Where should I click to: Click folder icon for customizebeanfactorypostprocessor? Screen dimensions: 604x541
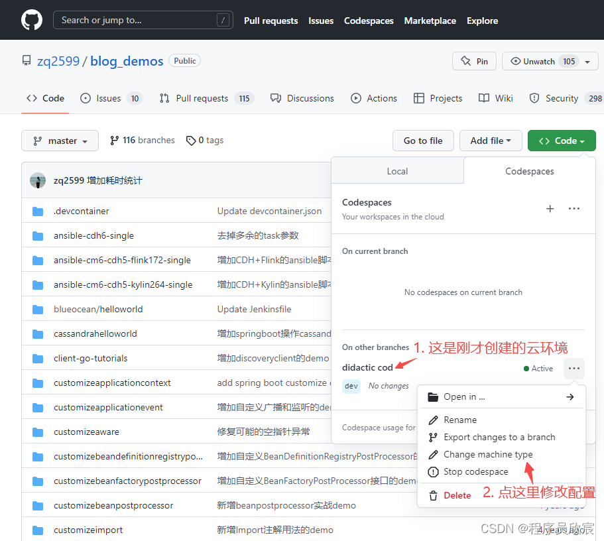(x=38, y=481)
